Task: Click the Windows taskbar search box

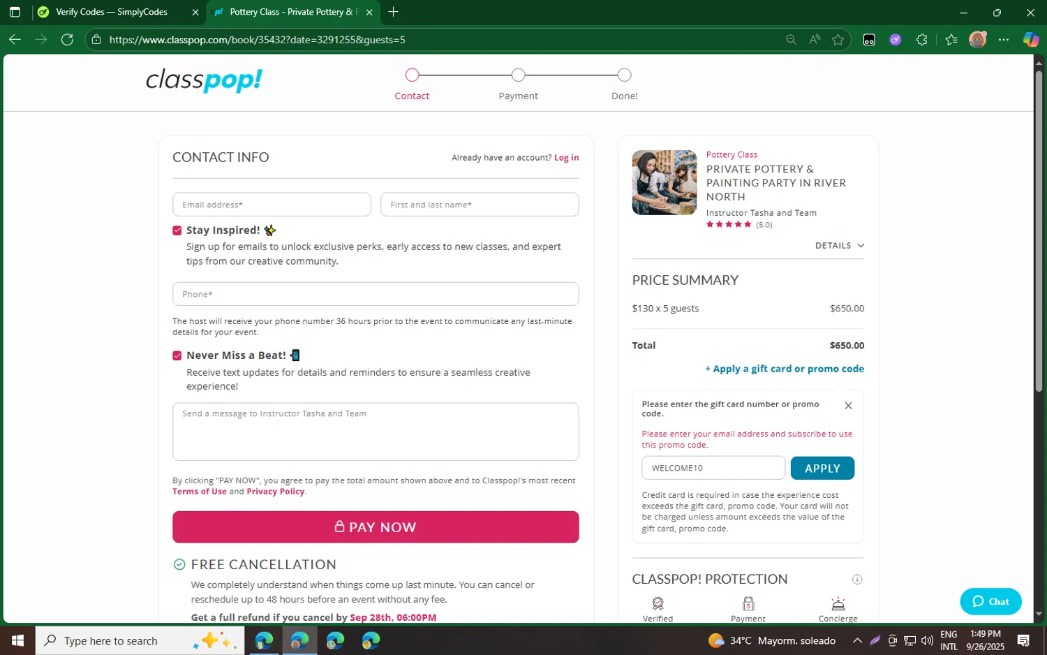Action: [140, 640]
